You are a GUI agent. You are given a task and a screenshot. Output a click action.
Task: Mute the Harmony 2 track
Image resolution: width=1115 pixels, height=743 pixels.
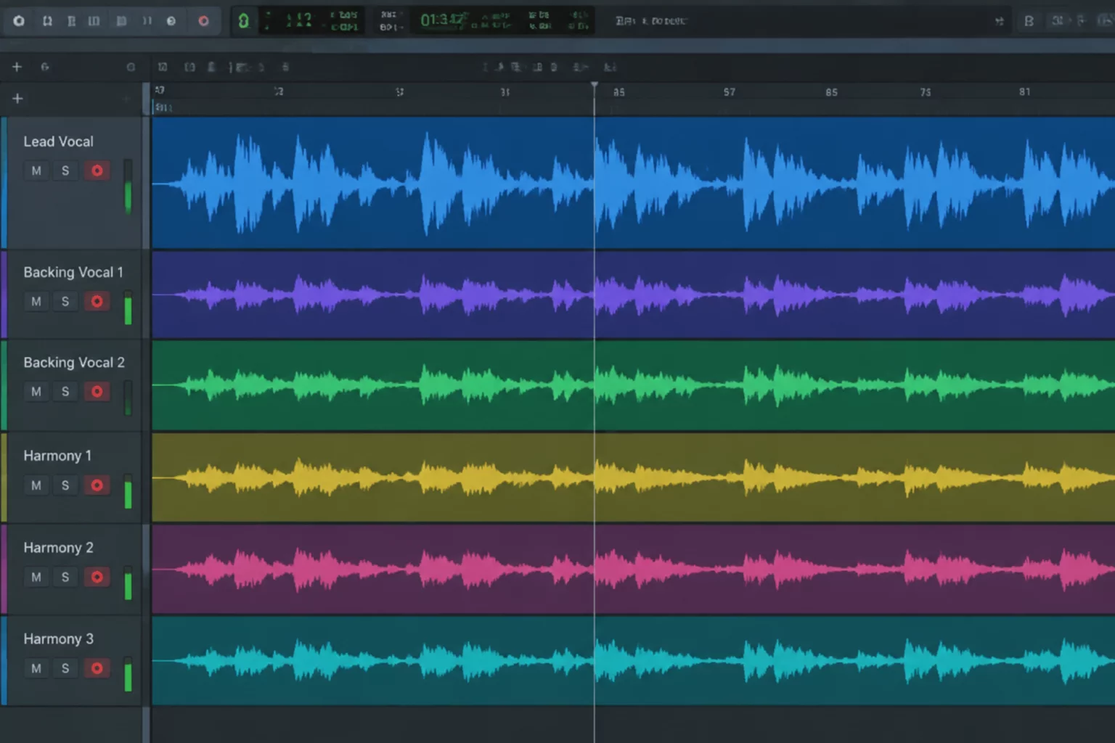(x=36, y=578)
